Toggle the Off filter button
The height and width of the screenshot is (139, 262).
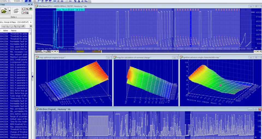click(x=23, y=26)
